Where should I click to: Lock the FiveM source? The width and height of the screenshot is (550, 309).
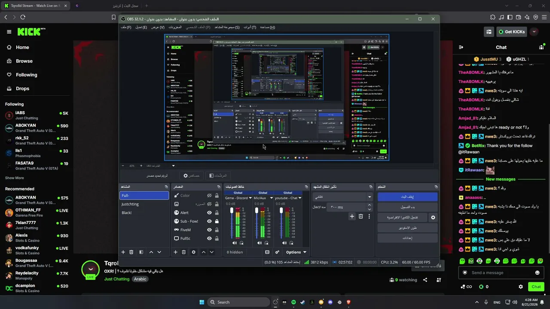[217, 230]
